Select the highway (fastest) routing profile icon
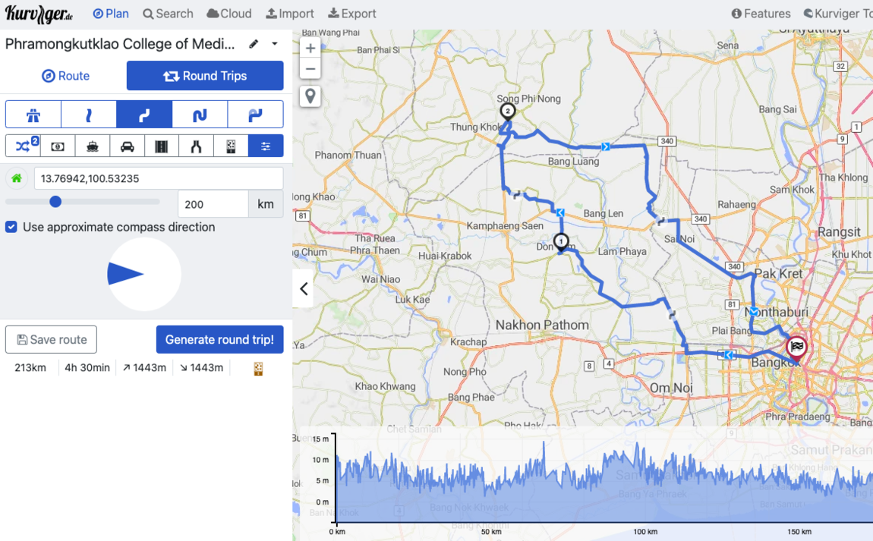The width and height of the screenshot is (873, 541). (33, 115)
